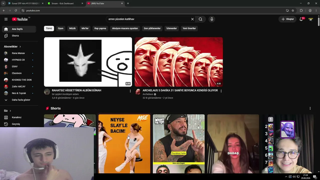This screenshot has height=180, width=320.
Task: Bookmark this page with the star
Action: 293,10
